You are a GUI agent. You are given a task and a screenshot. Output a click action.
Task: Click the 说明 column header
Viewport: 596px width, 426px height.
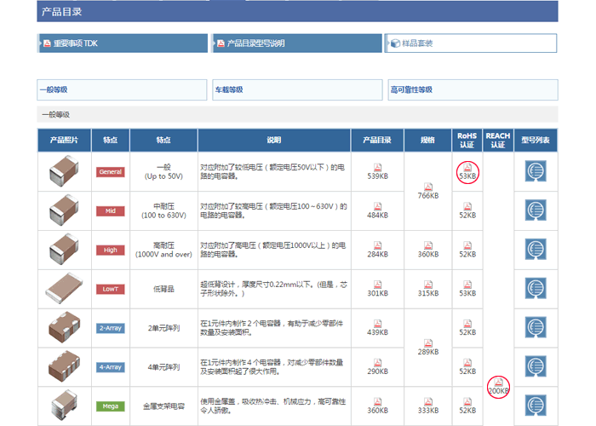pos(274,141)
